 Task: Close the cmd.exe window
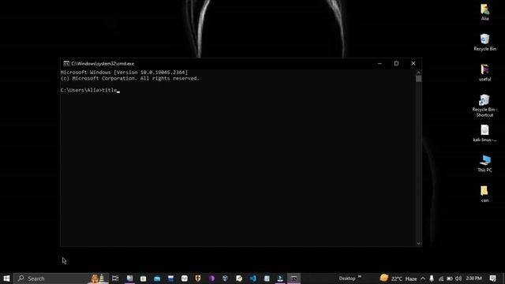click(413, 63)
